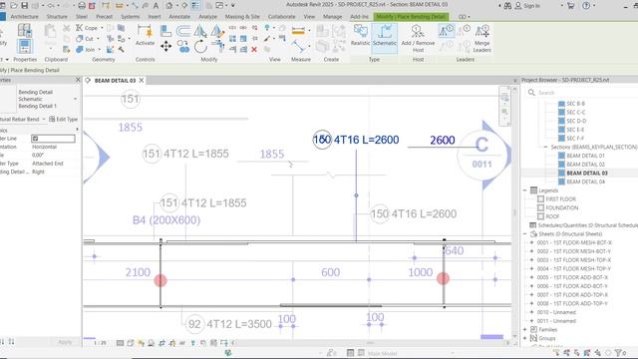Open the Help question mark icon
The width and height of the screenshot is (638, 359).
point(586,6)
